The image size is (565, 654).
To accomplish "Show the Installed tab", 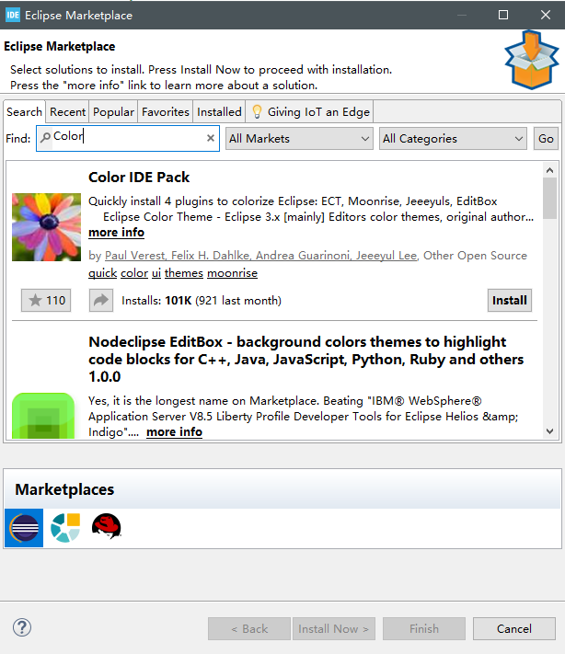I will pyautogui.click(x=219, y=112).
